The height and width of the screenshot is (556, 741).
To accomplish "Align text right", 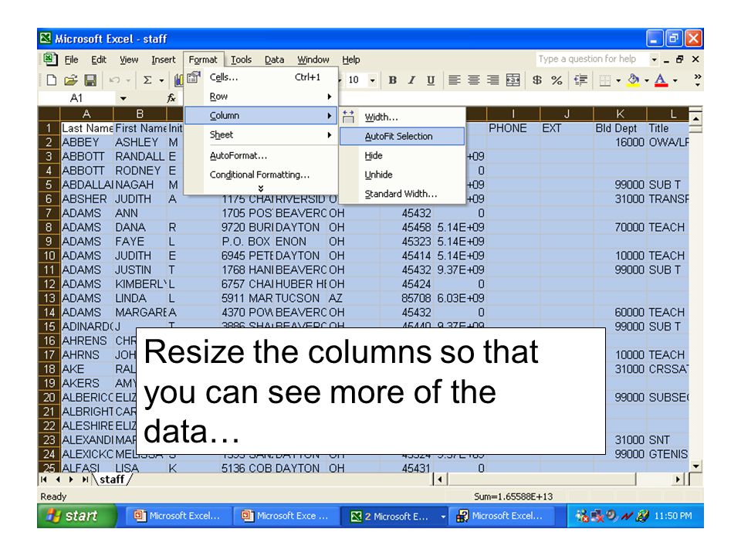I will 493,80.
